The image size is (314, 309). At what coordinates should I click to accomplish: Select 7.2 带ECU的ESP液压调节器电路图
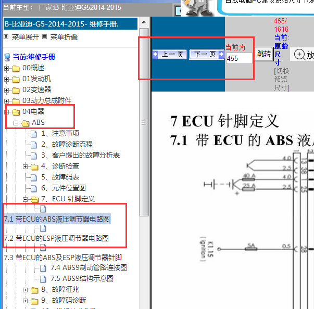pos(56,238)
